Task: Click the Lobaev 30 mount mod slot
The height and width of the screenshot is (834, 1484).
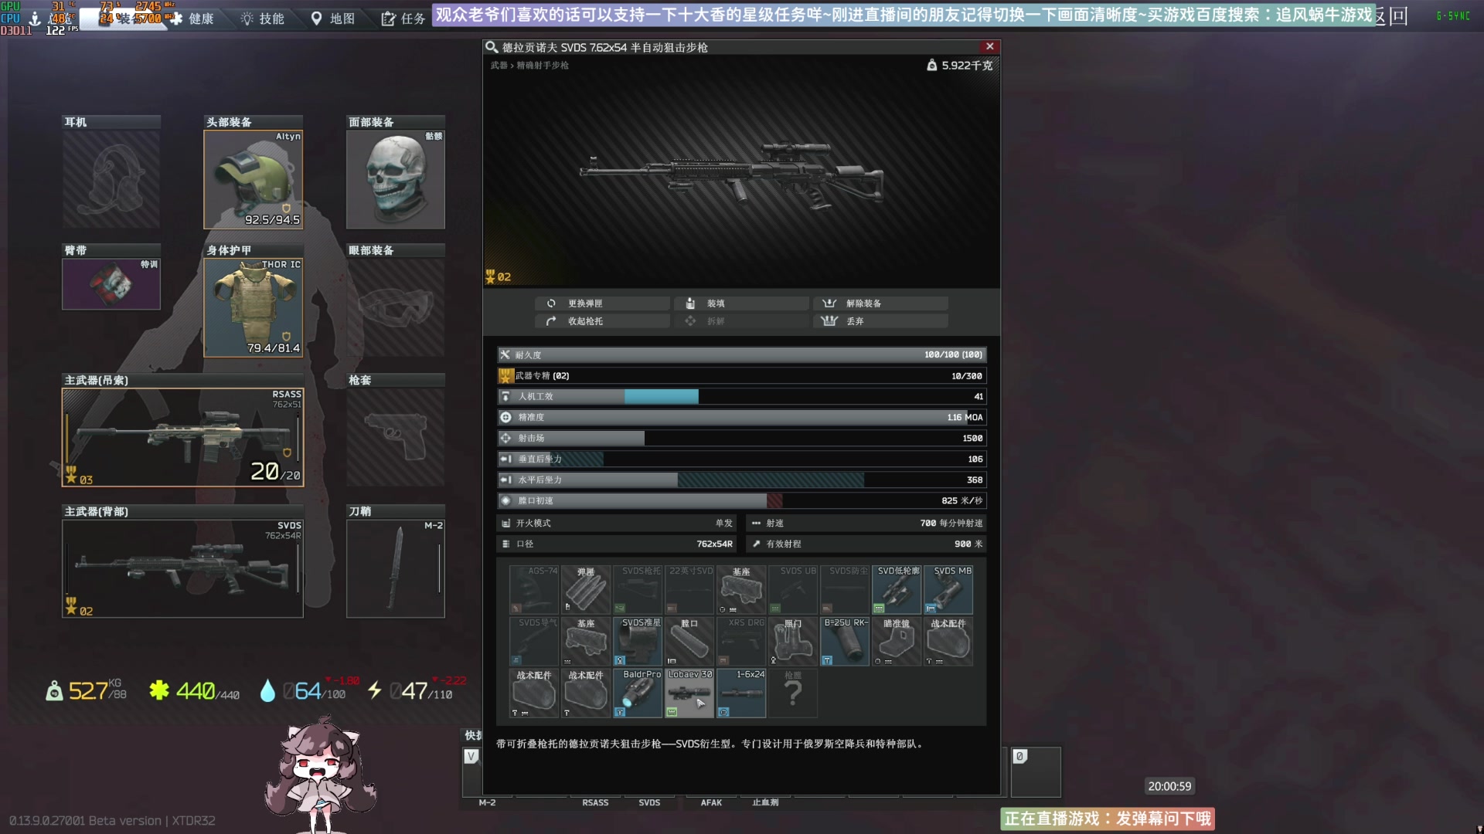Action: [x=689, y=693]
